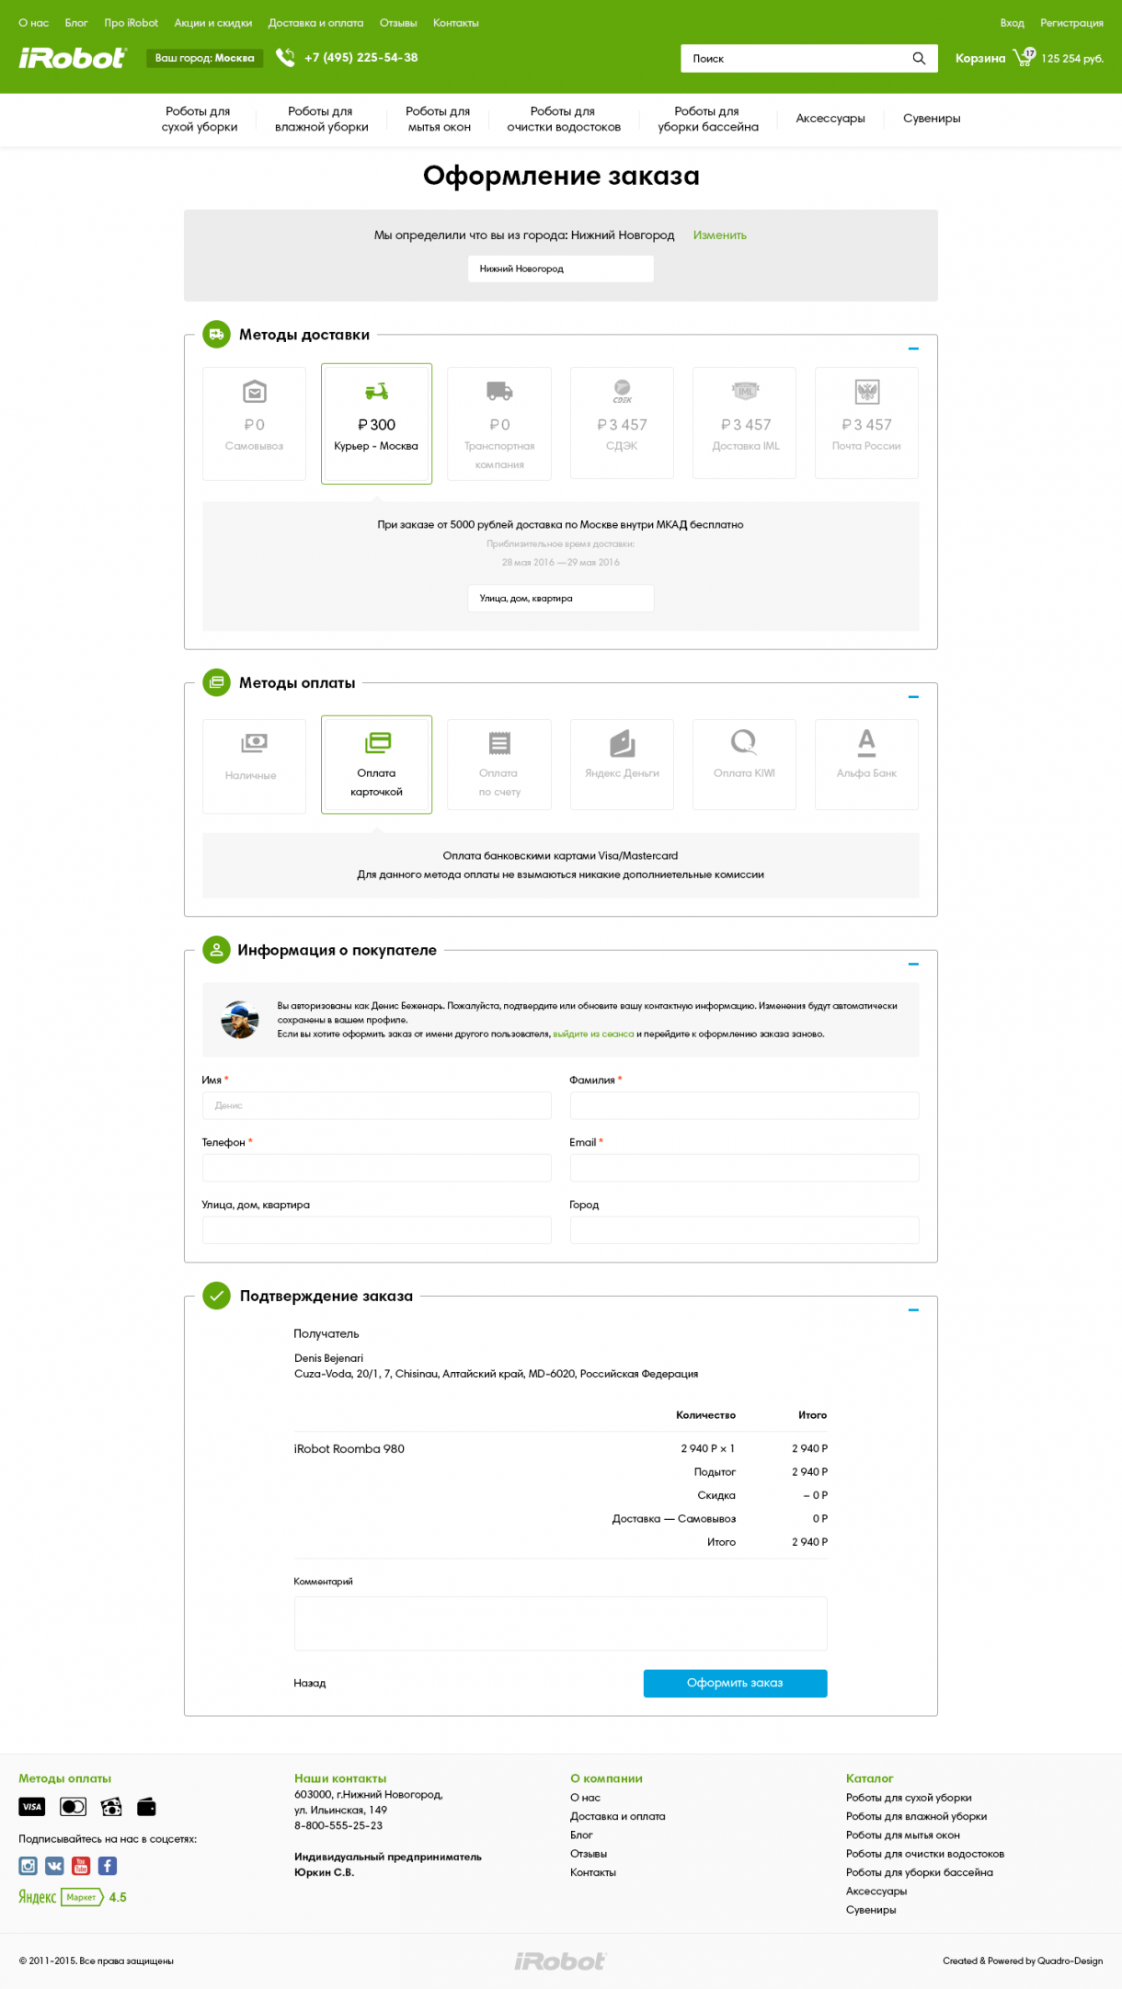This screenshot has height=1989, width=1122.
Task: Select Альфа Банк payment method
Action: pos(866,764)
